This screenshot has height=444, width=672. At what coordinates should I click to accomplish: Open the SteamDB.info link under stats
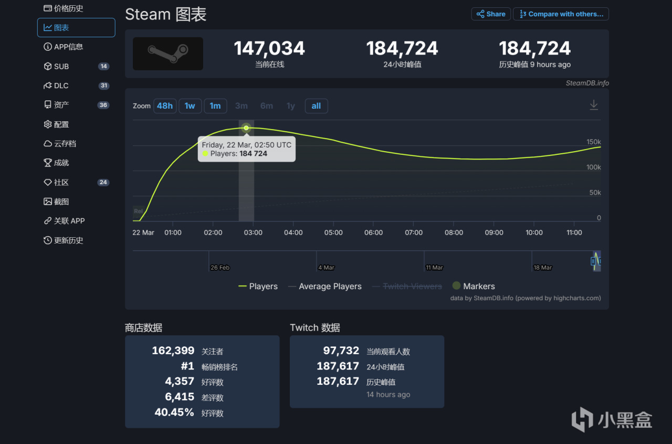(x=587, y=83)
